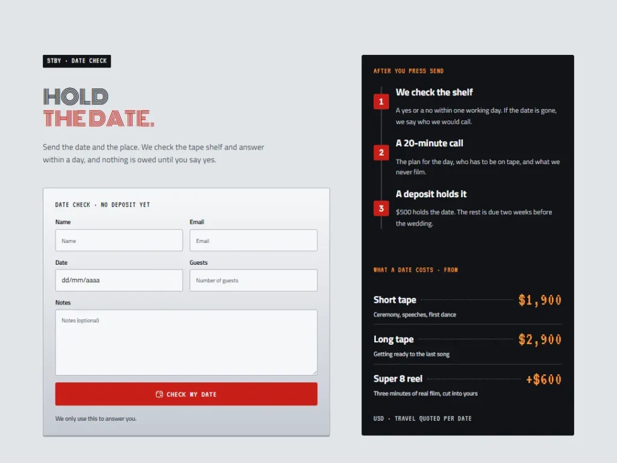This screenshot has height=463, width=617.
Task: Click the $1,900 price
Action: tap(540, 300)
